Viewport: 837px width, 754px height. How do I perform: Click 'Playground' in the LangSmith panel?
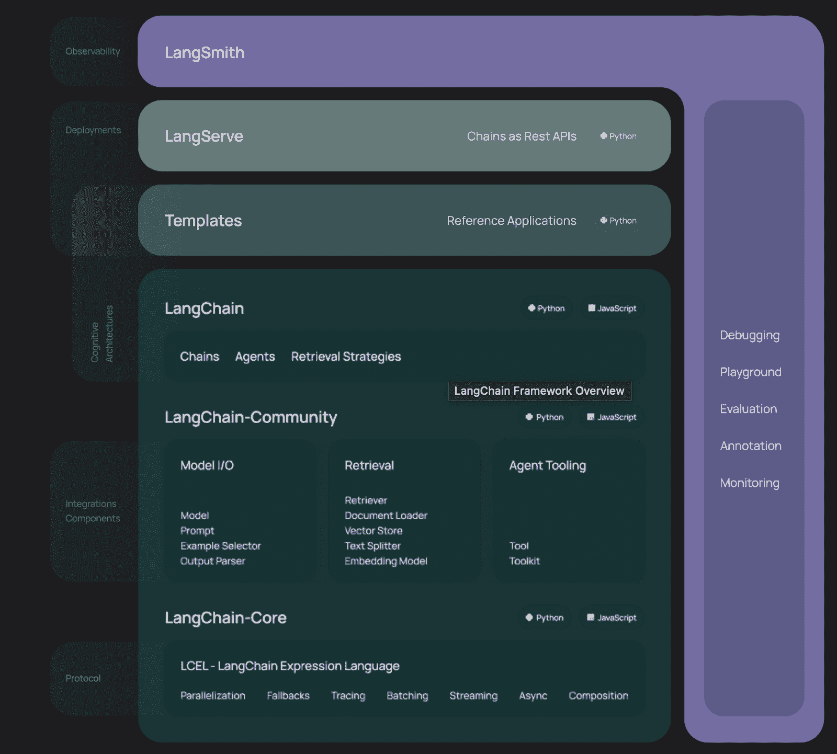[x=751, y=372]
